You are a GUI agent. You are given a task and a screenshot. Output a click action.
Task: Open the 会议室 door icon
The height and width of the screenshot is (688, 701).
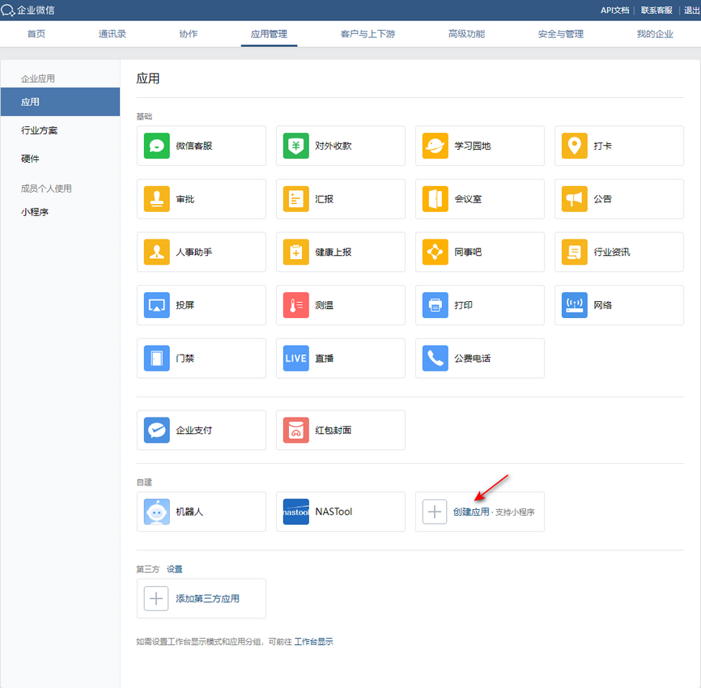tap(435, 199)
